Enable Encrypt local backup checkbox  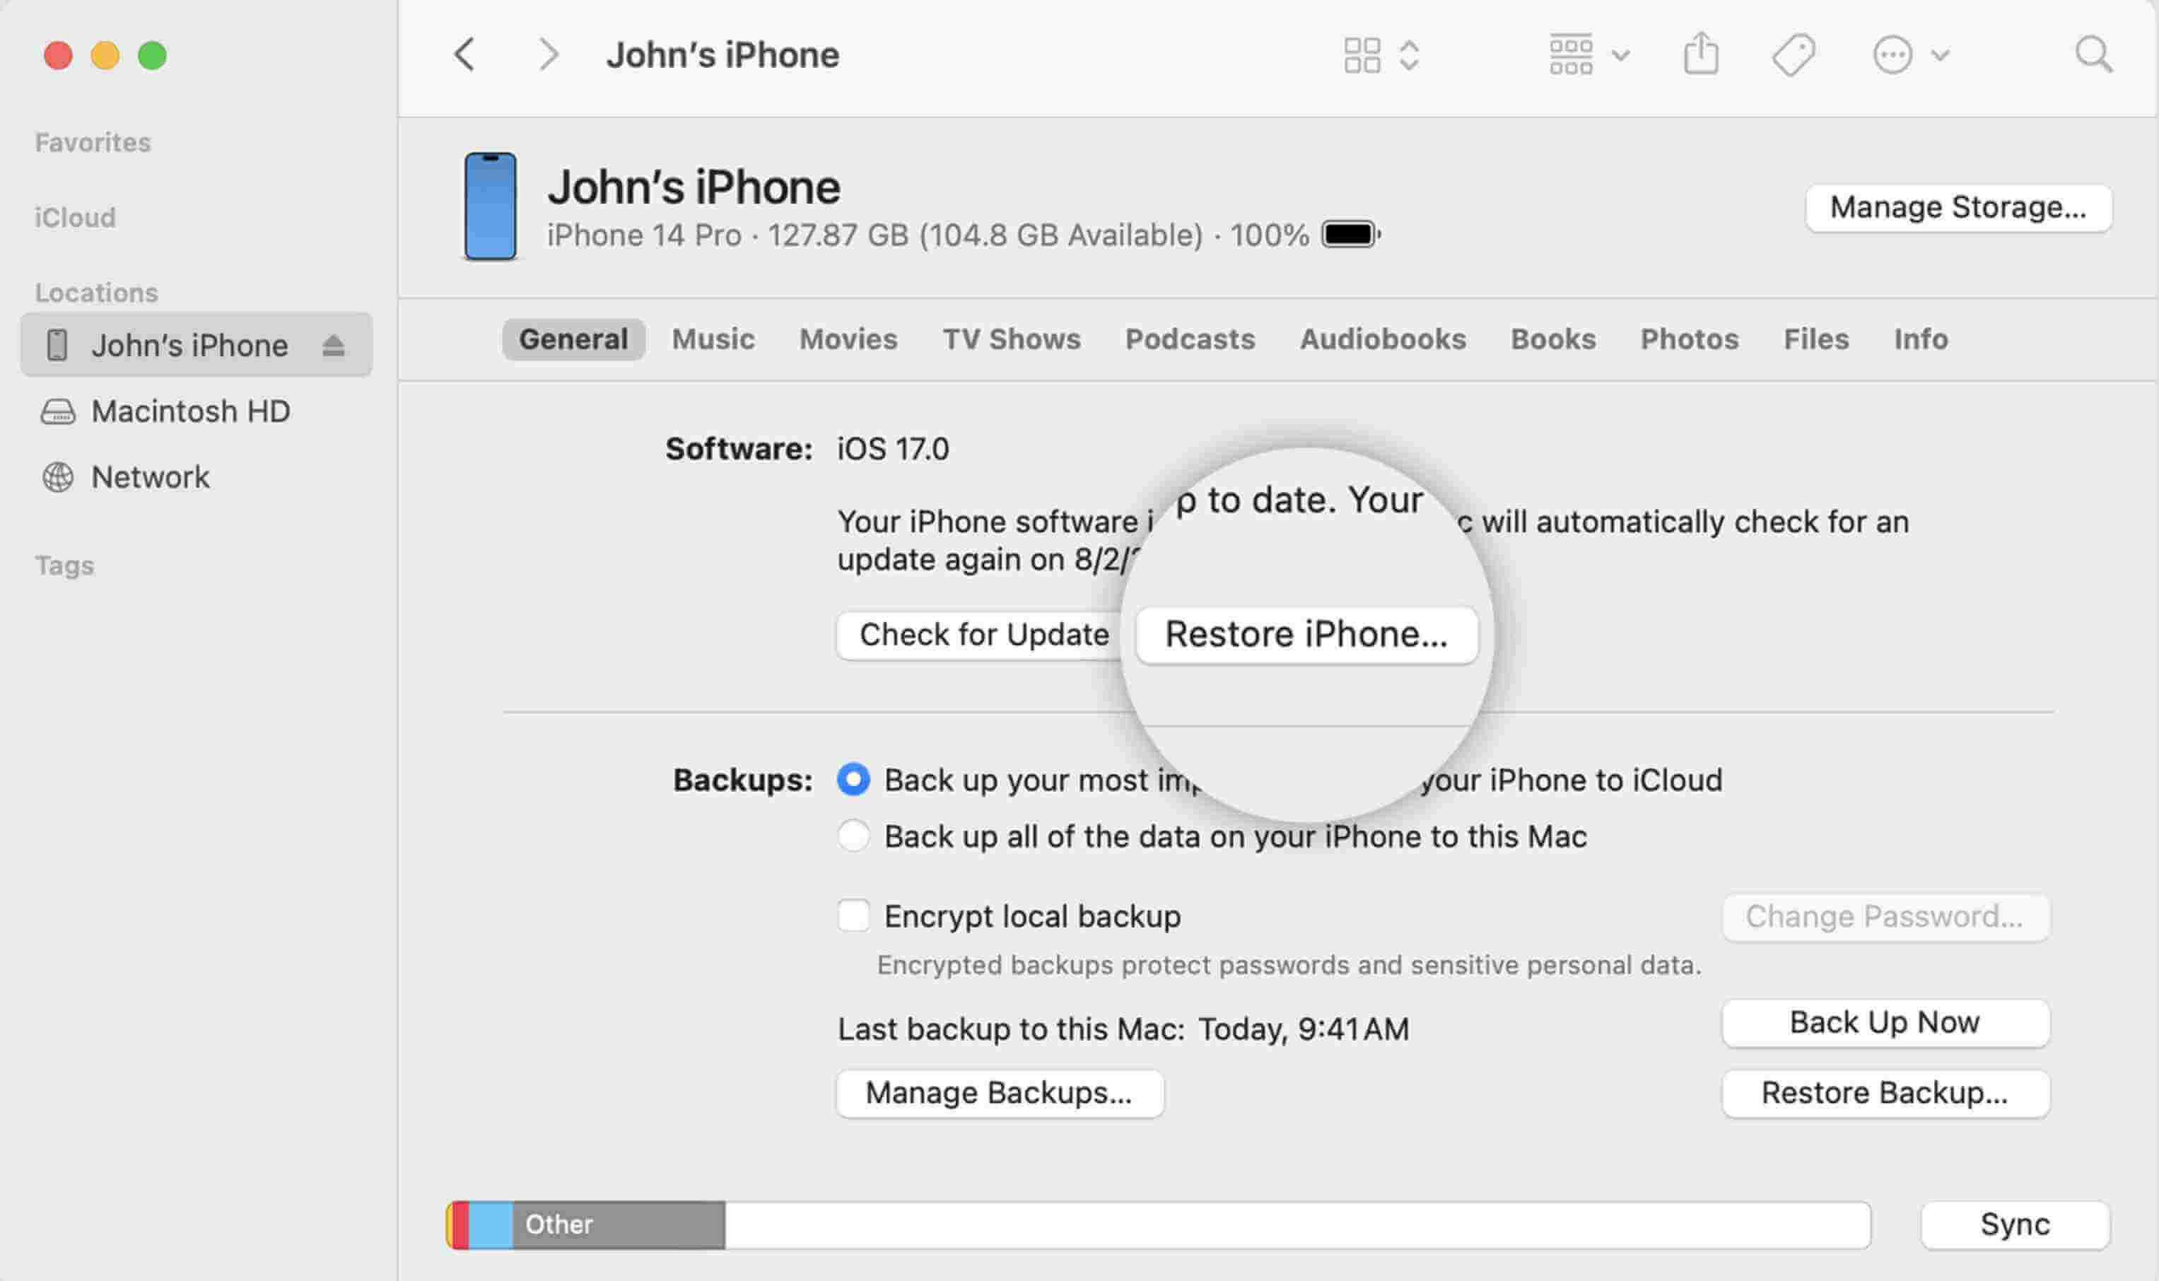[x=853, y=915]
